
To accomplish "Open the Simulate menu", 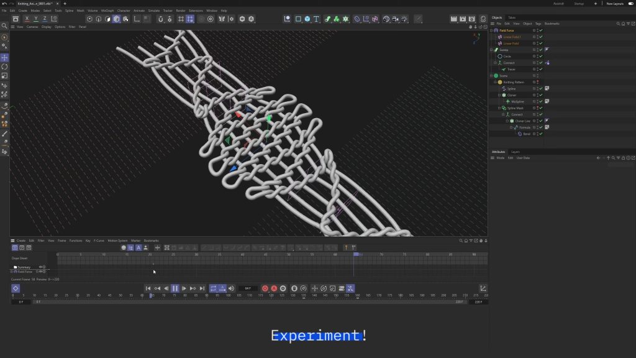I will [x=154, y=11].
